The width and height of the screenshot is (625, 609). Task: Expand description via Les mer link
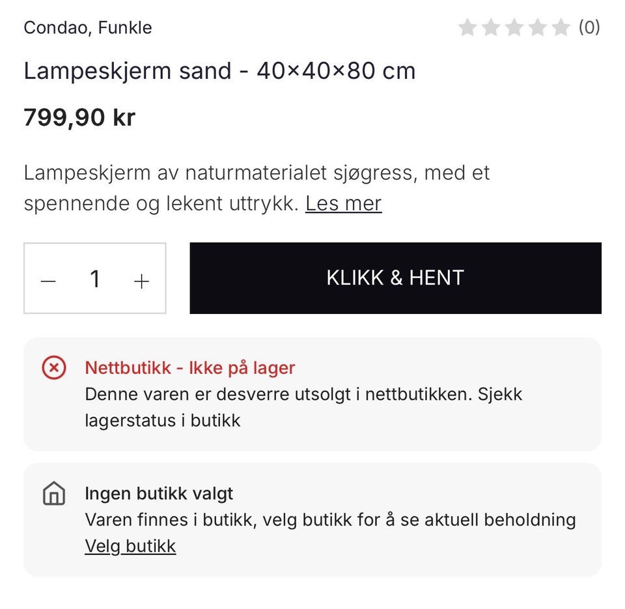click(x=343, y=204)
